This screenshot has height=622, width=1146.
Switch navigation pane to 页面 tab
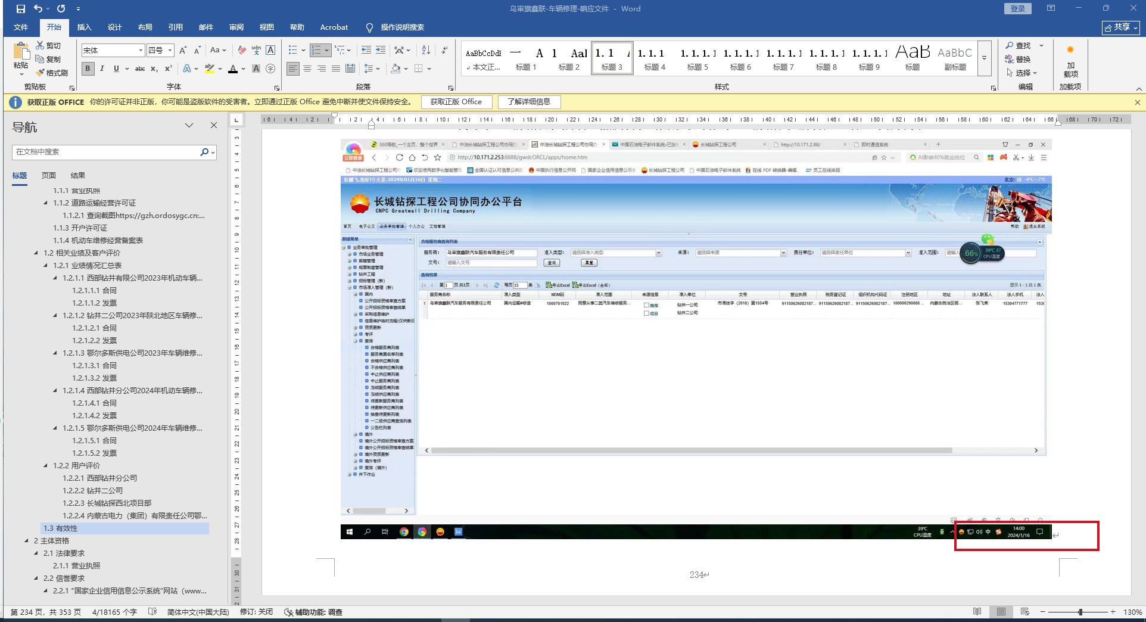tap(49, 176)
